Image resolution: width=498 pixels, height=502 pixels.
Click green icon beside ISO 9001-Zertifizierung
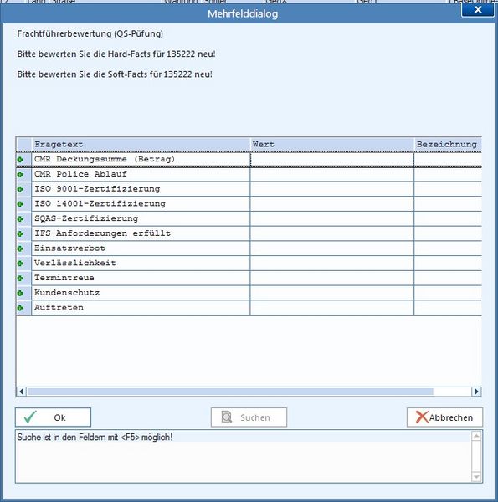[20, 189]
